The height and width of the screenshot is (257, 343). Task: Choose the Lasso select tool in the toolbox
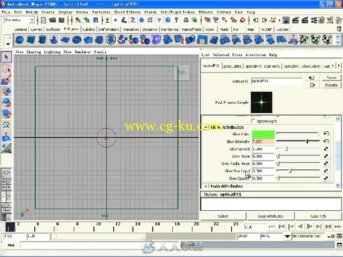pos(6,68)
